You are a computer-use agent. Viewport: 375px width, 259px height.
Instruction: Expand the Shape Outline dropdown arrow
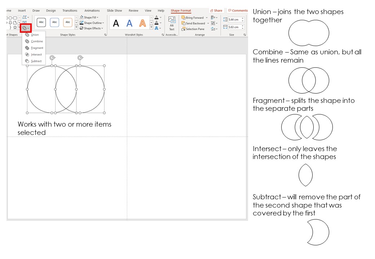click(x=103, y=23)
